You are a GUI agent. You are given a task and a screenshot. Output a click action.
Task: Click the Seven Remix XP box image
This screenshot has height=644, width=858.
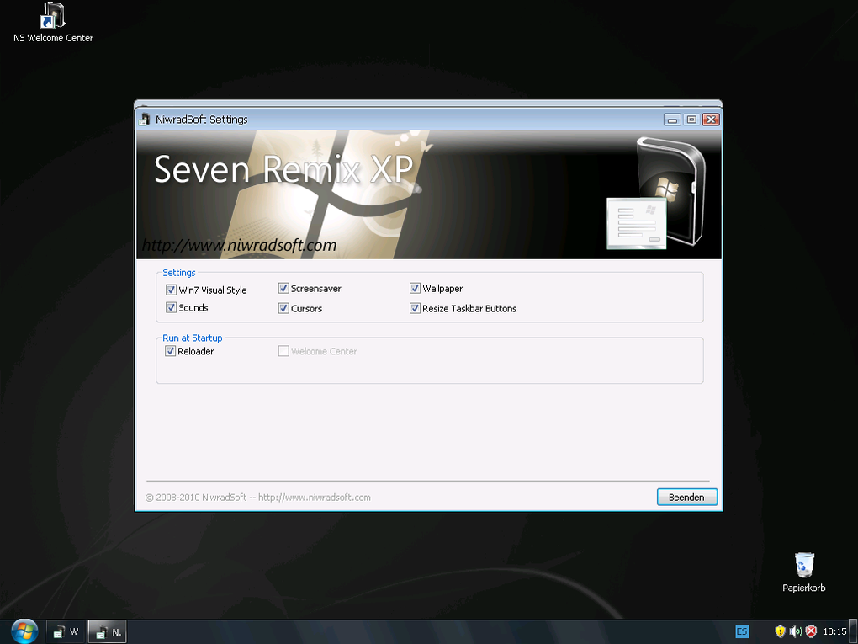(657, 193)
